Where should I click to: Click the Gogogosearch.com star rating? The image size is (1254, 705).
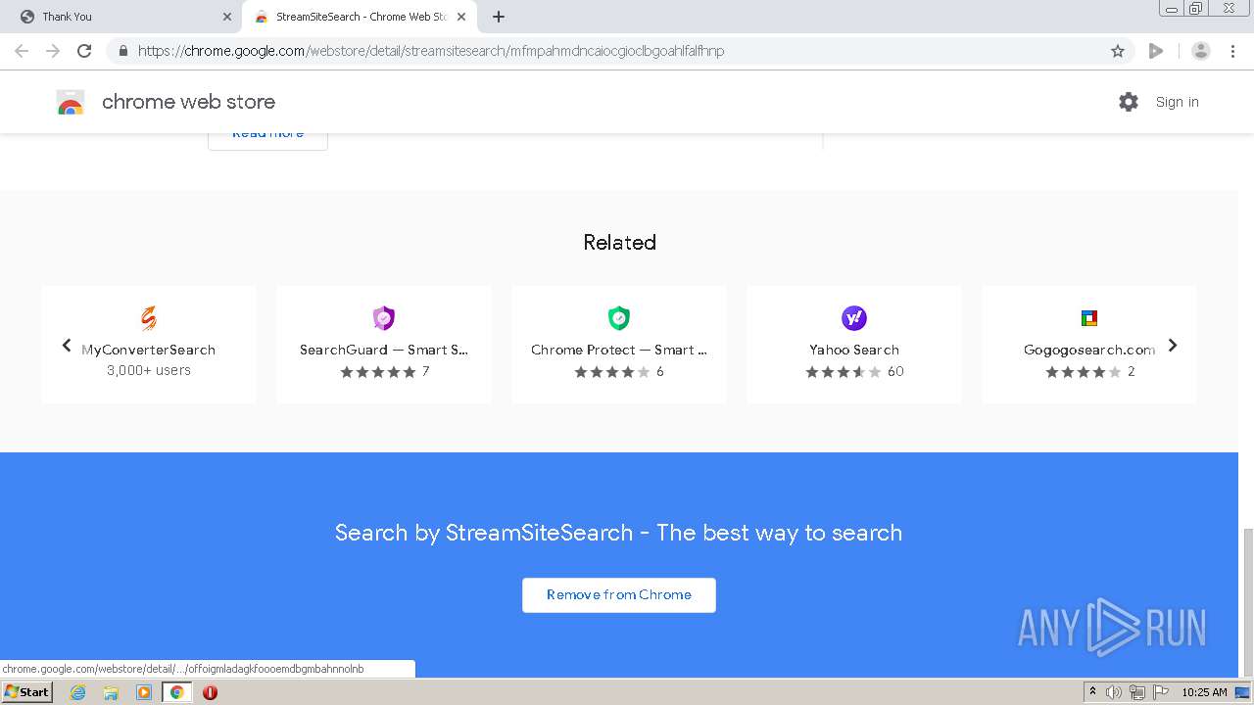point(1084,372)
